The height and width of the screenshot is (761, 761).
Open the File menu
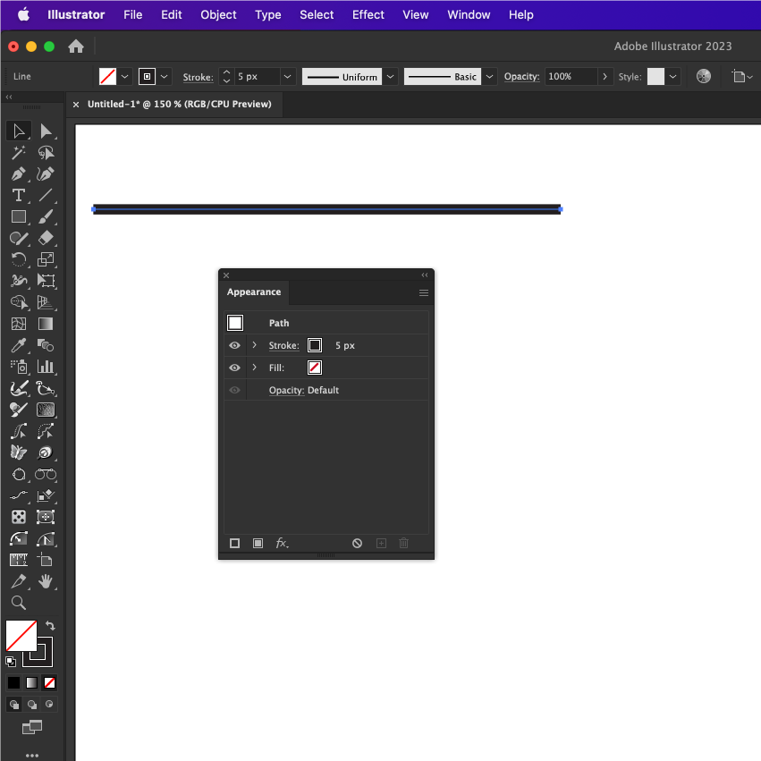click(132, 15)
